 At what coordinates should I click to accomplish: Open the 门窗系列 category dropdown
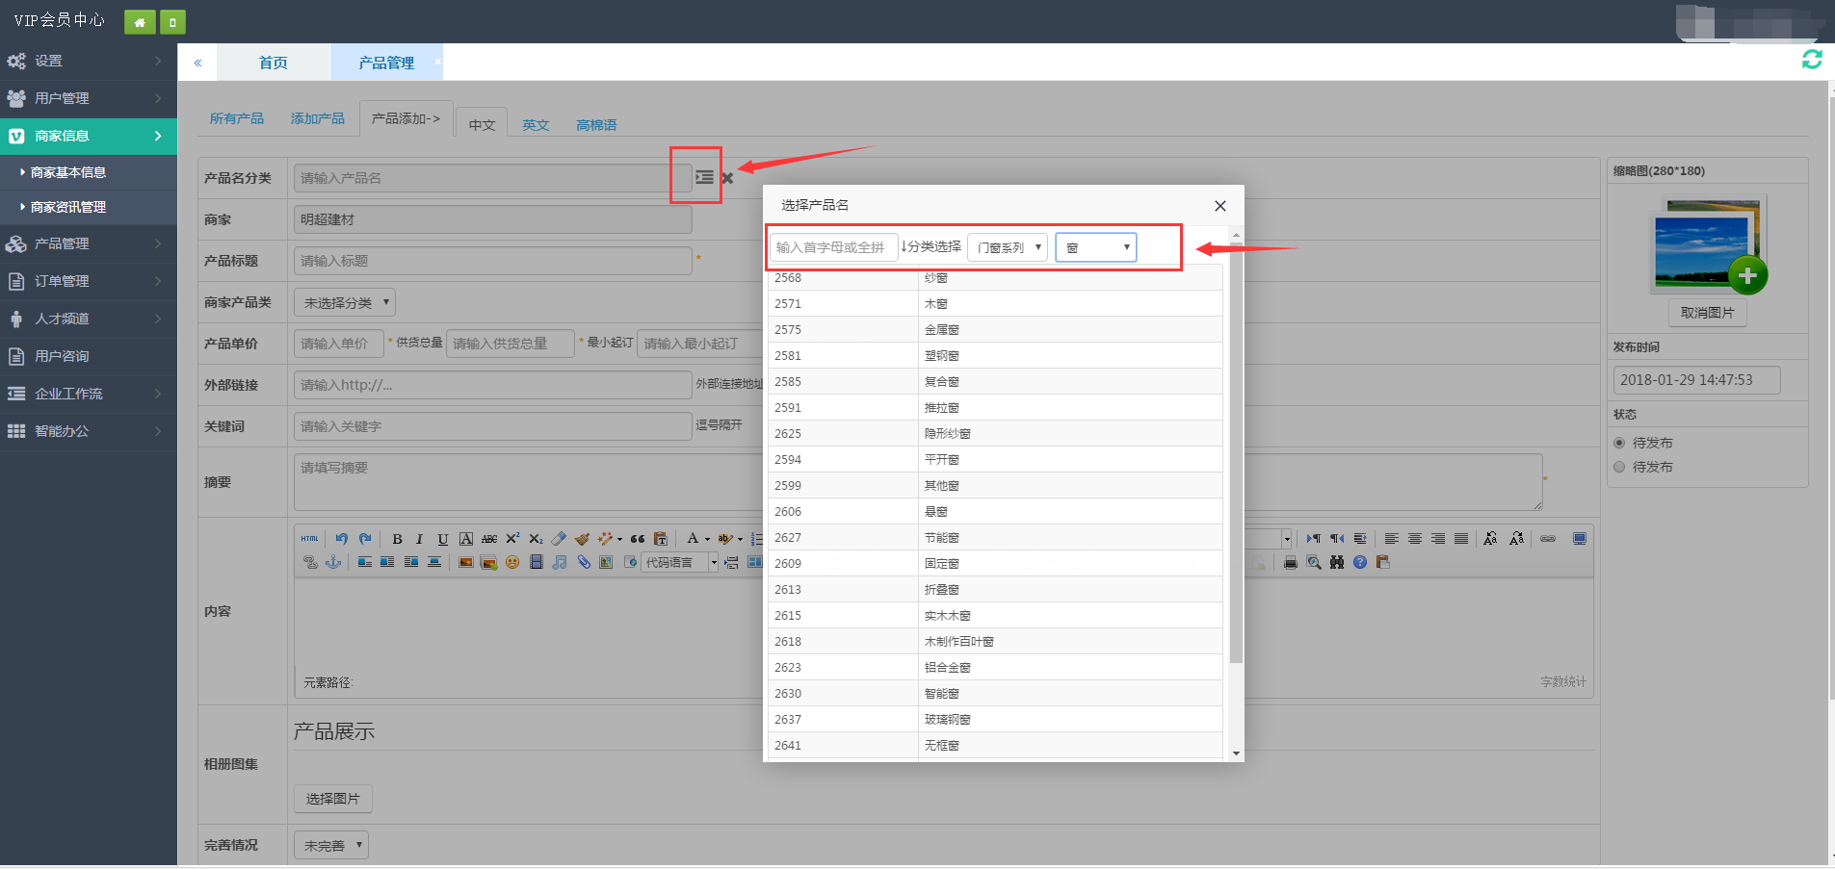point(1008,247)
